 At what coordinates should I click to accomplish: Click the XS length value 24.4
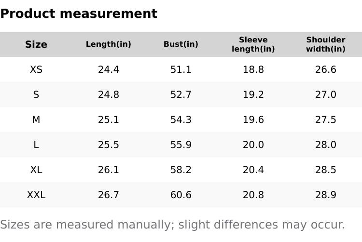click(x=109, y=69)
